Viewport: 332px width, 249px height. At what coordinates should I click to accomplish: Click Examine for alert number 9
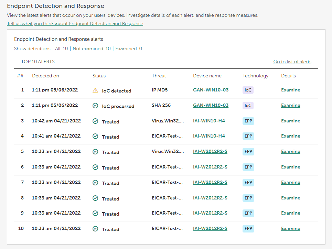[290, 213]
